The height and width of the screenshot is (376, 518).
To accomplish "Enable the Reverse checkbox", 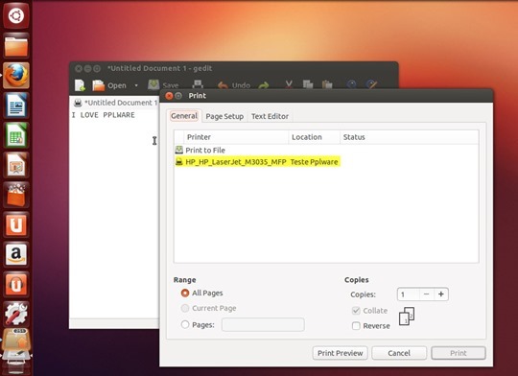I will (x=356, y=326).
